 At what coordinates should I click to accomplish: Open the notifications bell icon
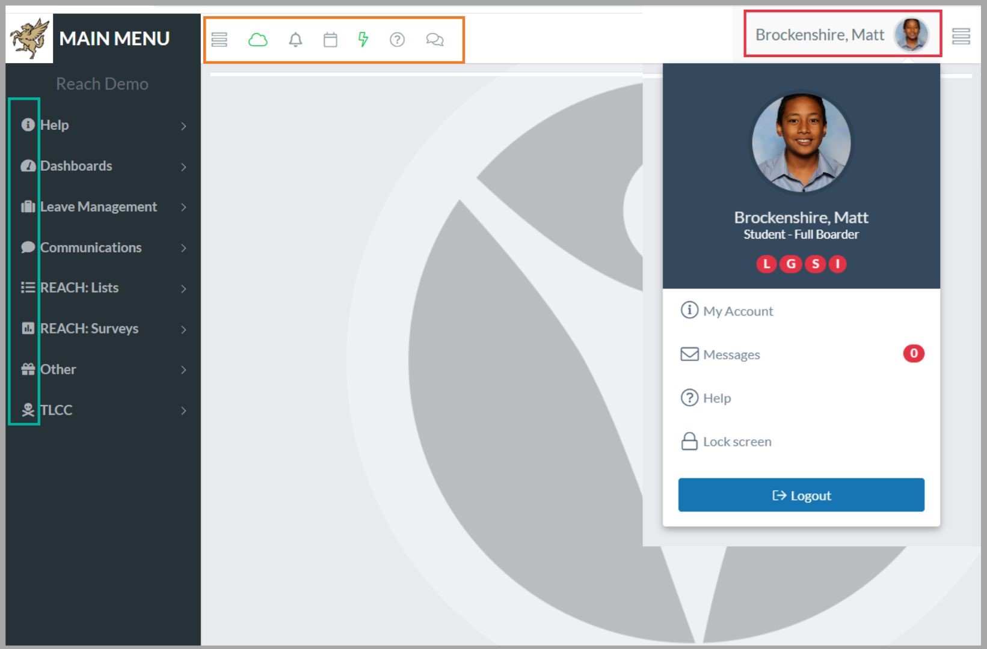[x=295, y=40]
